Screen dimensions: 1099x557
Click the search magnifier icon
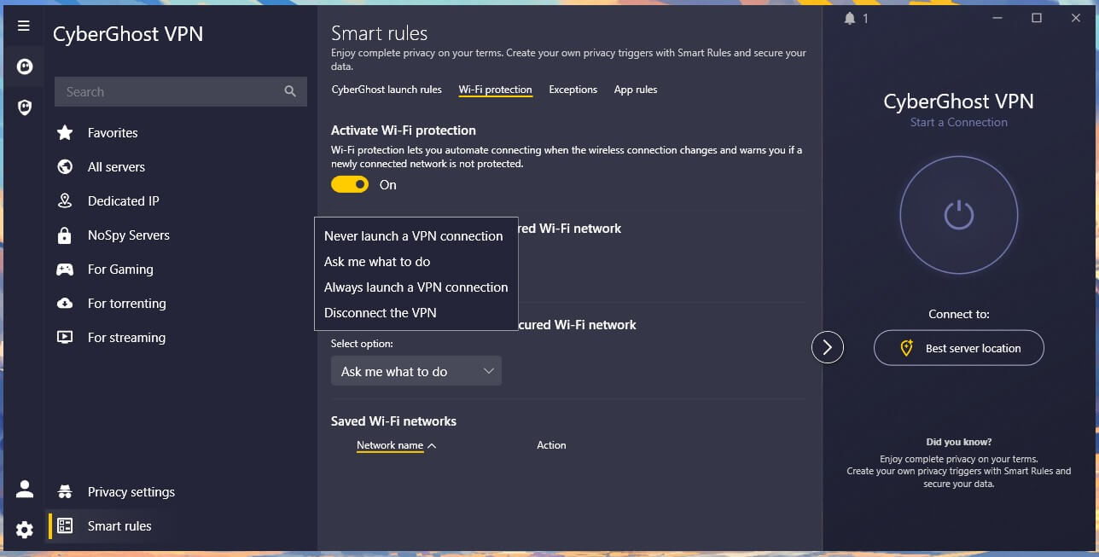290,91
